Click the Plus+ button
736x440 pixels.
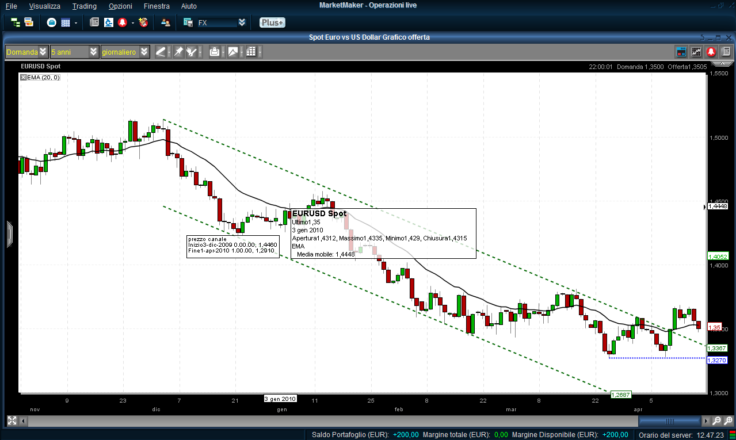tap(272, 22)
